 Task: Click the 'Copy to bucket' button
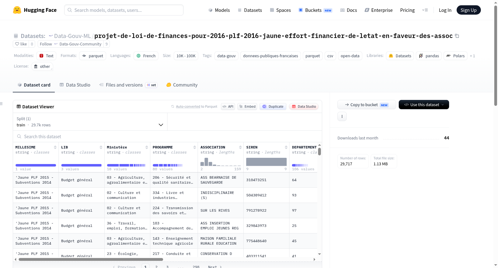tap(367, 105)
